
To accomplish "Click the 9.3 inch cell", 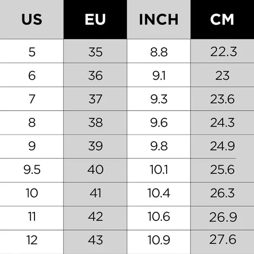I will 158,99.
